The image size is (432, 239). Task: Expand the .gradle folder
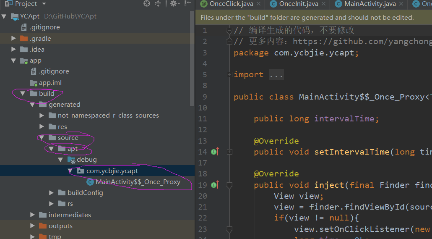click(13, 38)
